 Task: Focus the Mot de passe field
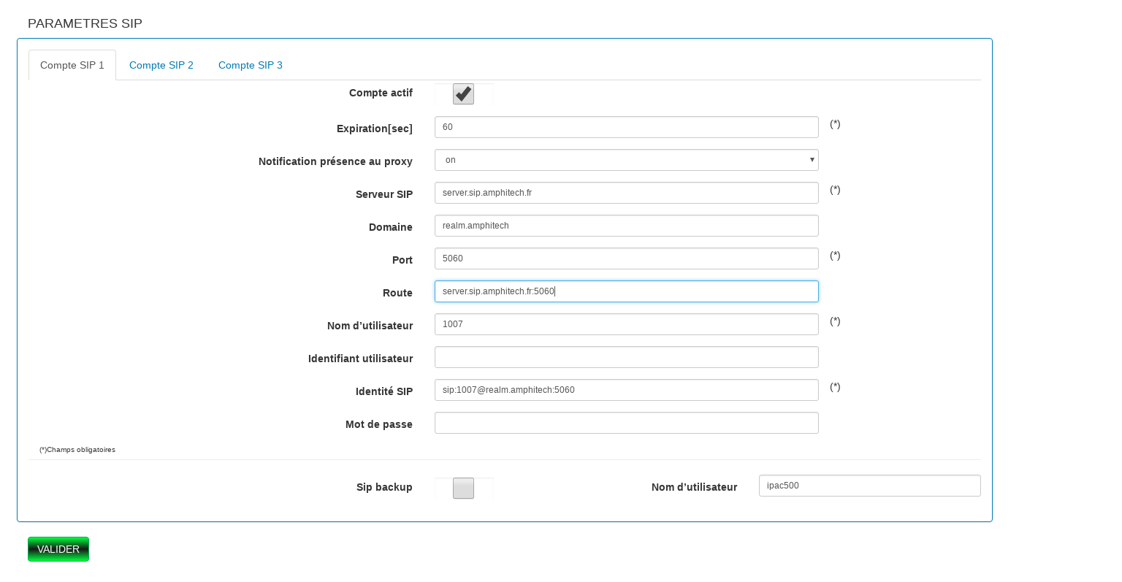coord(625,423)
